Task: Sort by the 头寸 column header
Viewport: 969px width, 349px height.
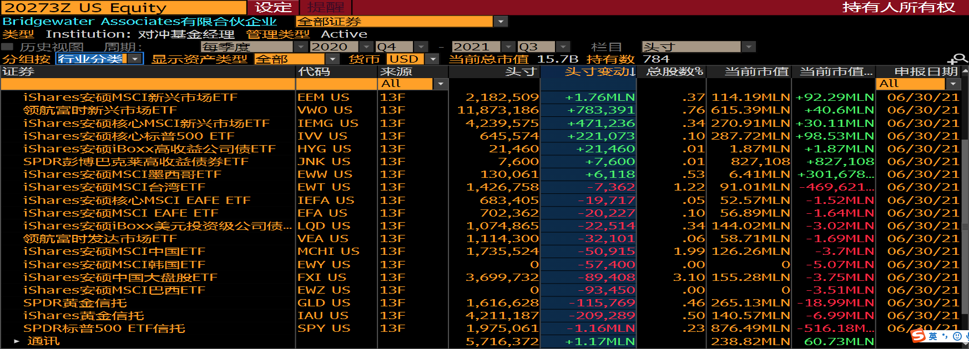Action: tap(494, 71)
